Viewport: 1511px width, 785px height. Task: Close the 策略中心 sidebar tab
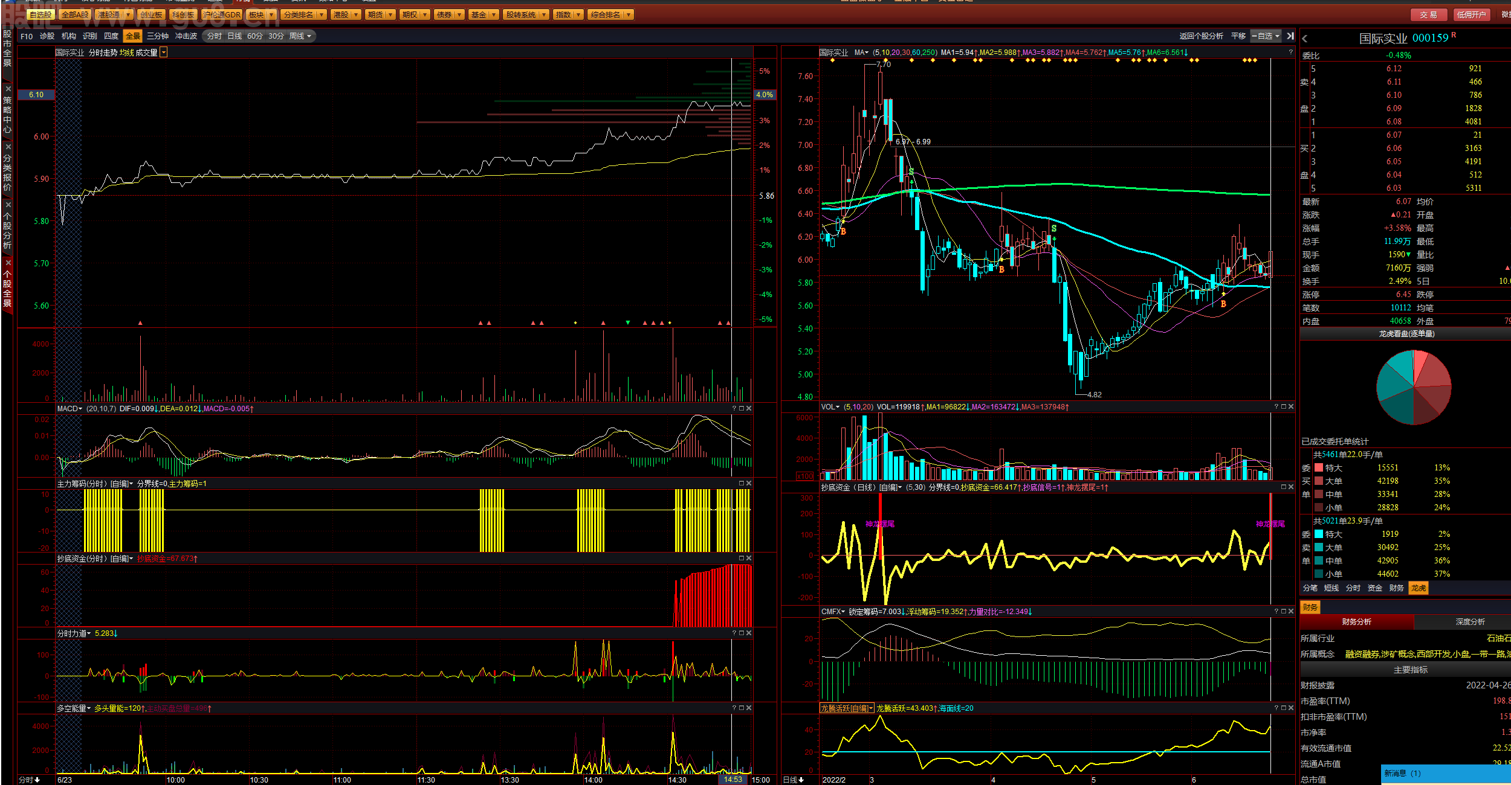8,89
